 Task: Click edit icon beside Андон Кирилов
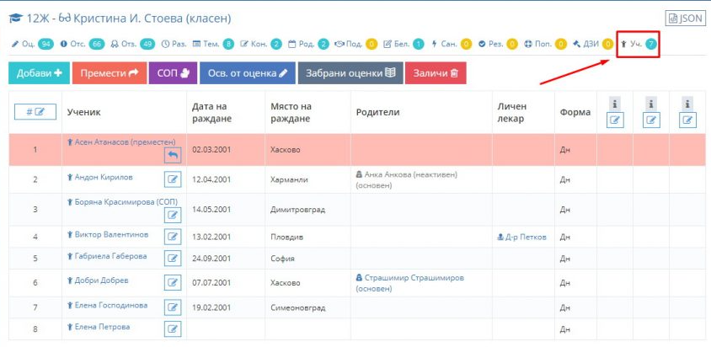(x=173, y=179)
